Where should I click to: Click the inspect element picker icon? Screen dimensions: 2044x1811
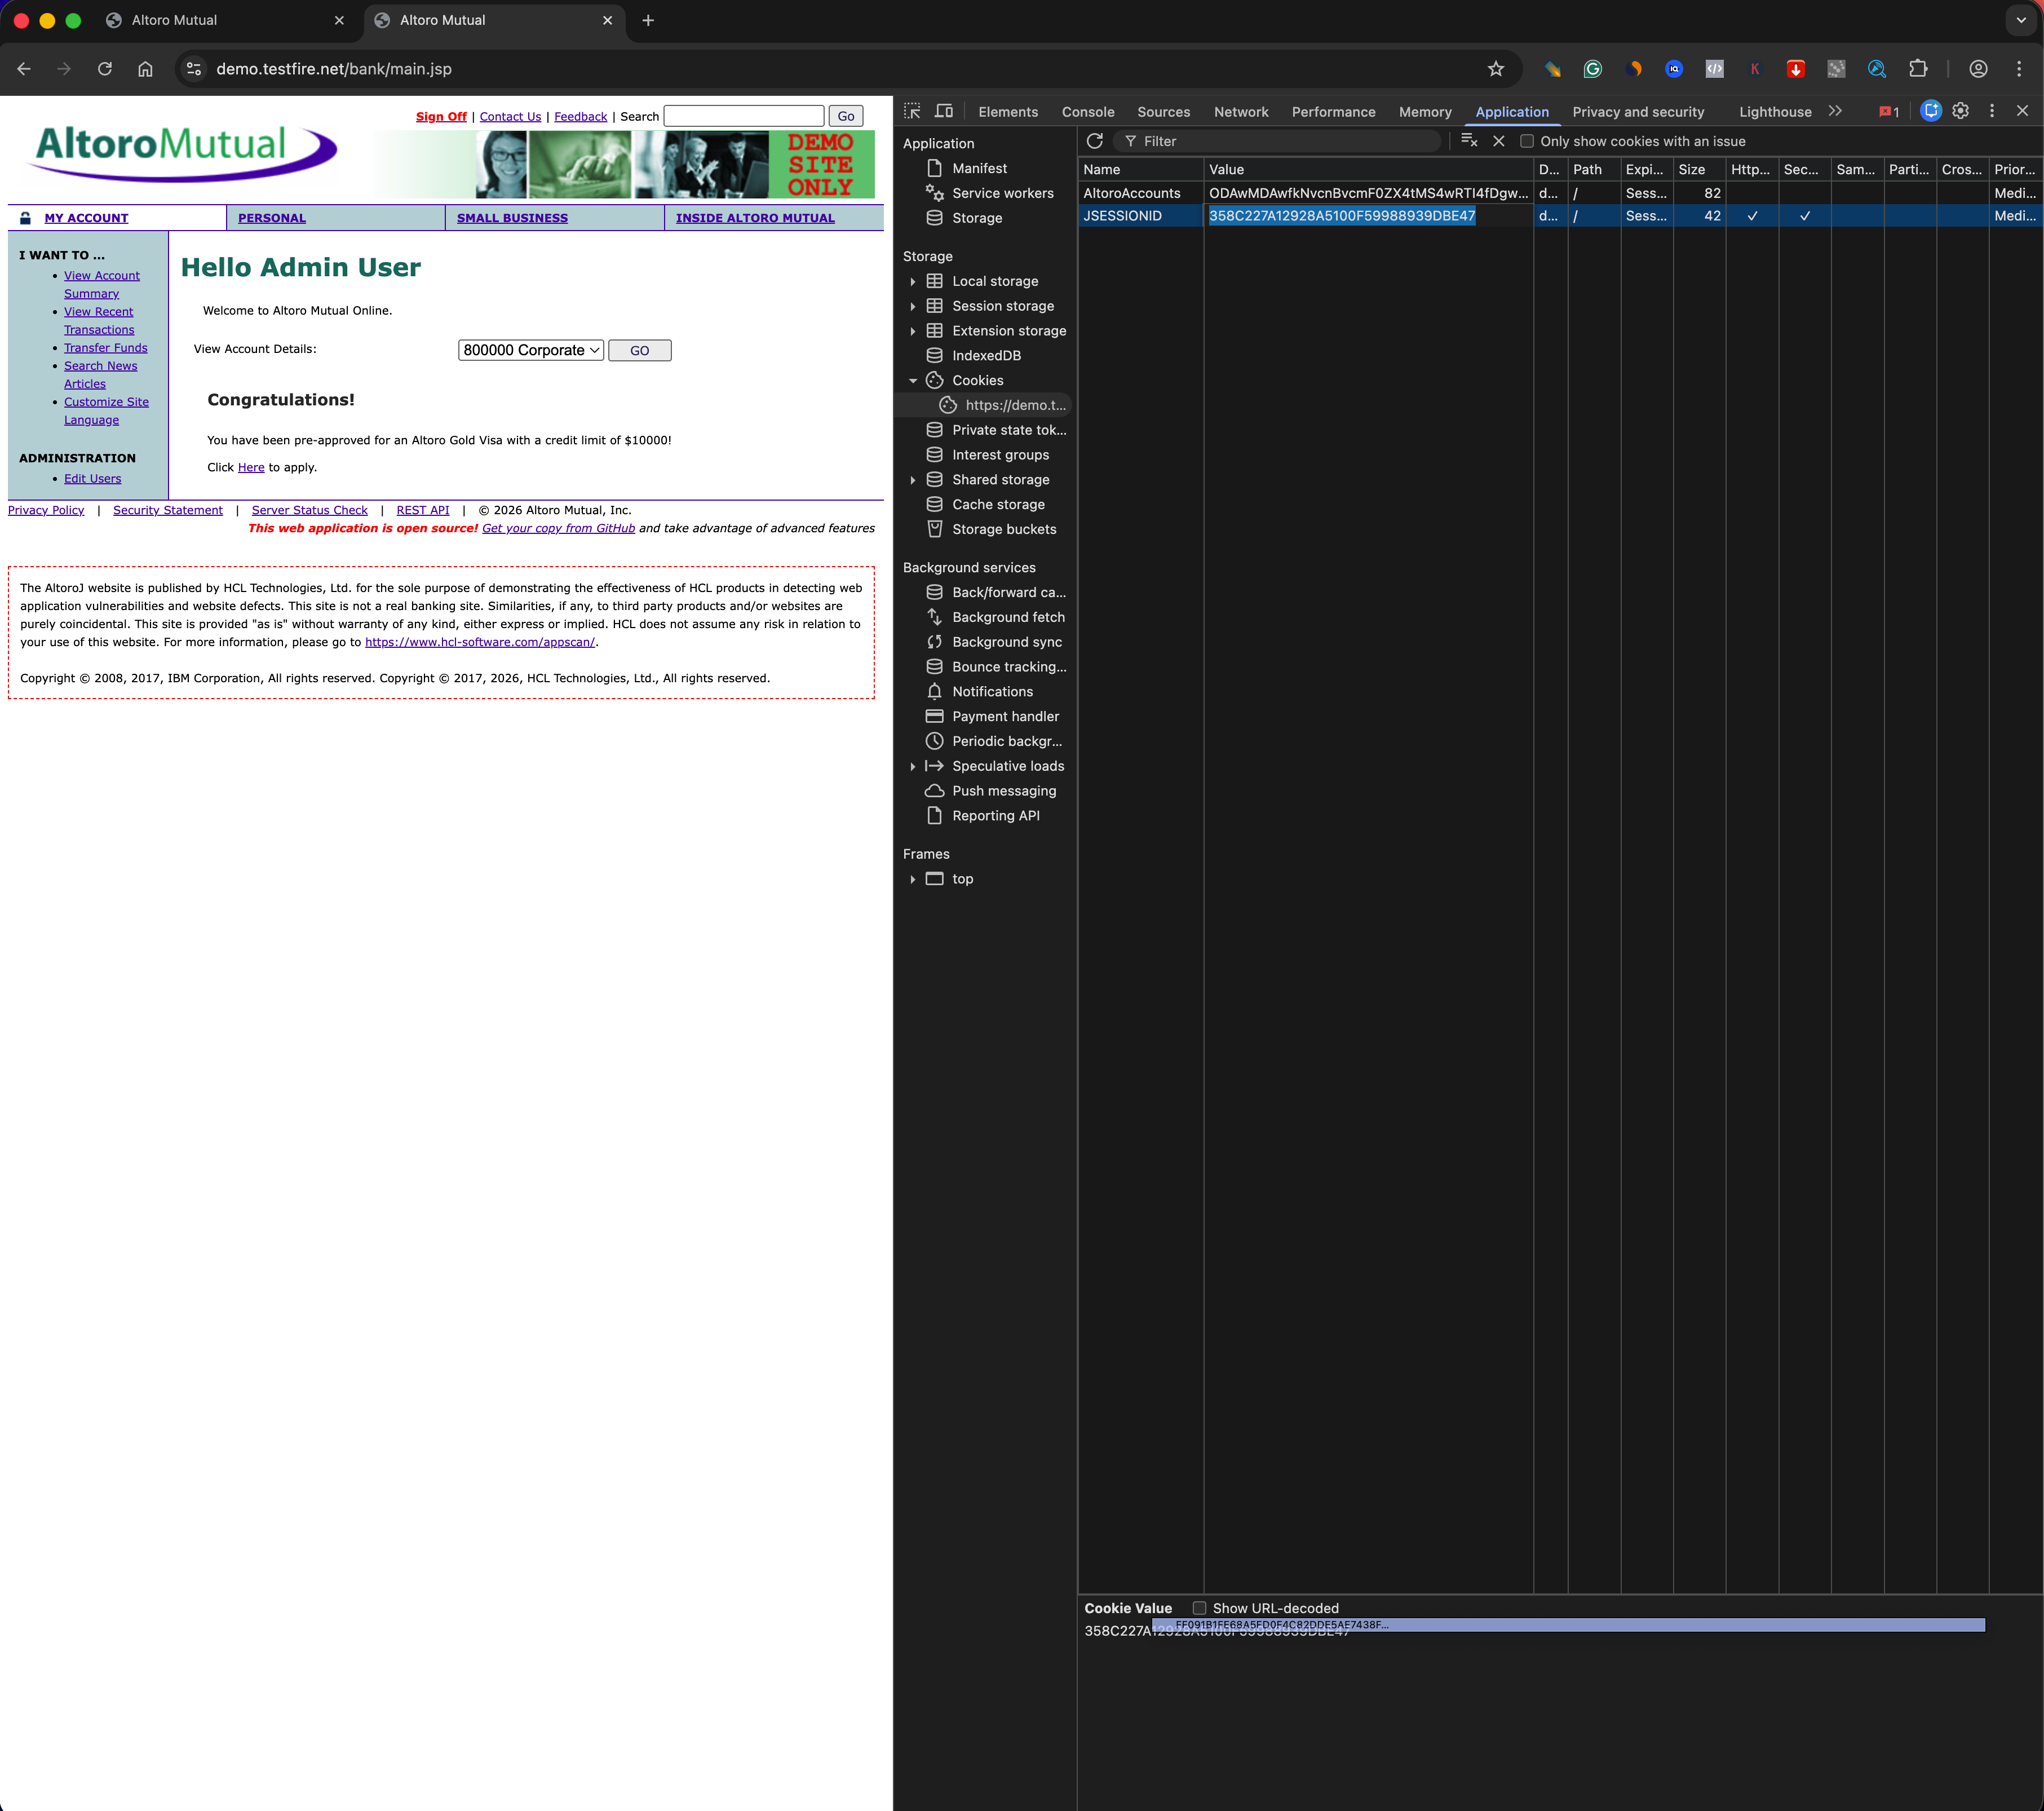pyautogui.click(x=912, y=111)
